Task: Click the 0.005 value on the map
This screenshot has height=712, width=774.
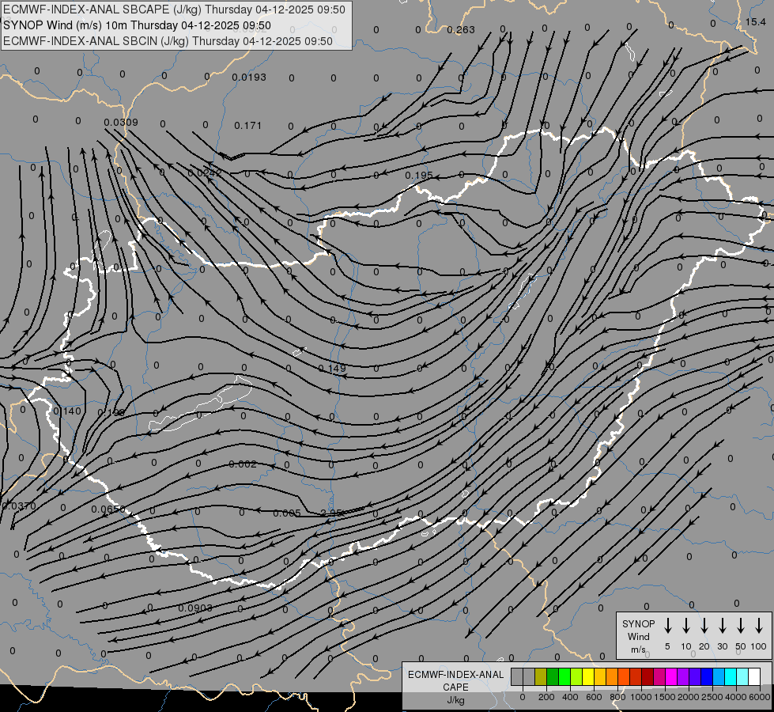Action: [287, 513]
